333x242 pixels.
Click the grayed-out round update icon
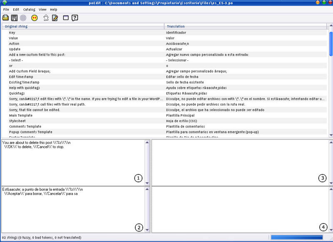click(x=23, y=17)
